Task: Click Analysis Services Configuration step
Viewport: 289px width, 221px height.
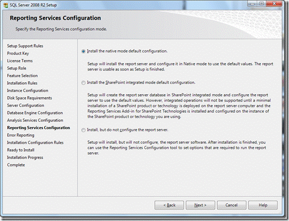Action: (x=35, y=120)
